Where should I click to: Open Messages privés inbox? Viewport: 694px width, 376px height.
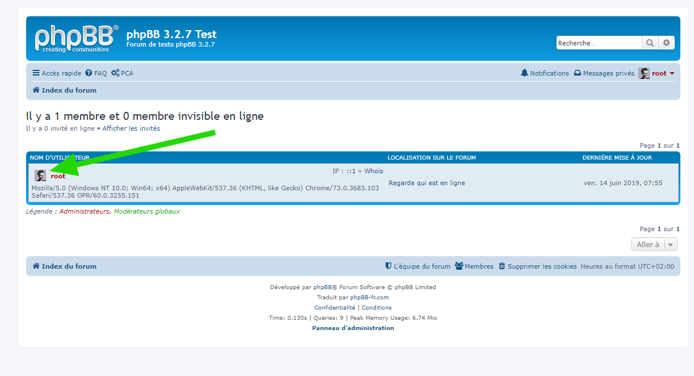tap(604, 73)
